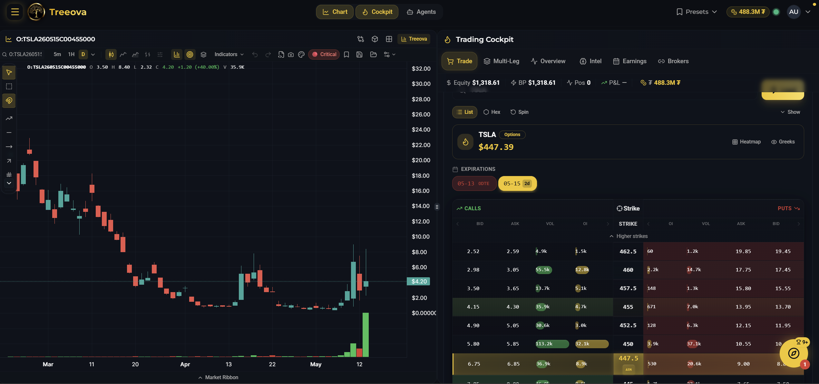Select the 5m timeframe
The height and width of the screenshot is (384, 819).
click(x=57, y=54)
